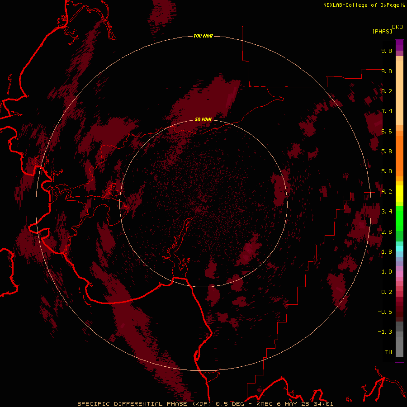Click the 2.6 scale value

[387, 232]
